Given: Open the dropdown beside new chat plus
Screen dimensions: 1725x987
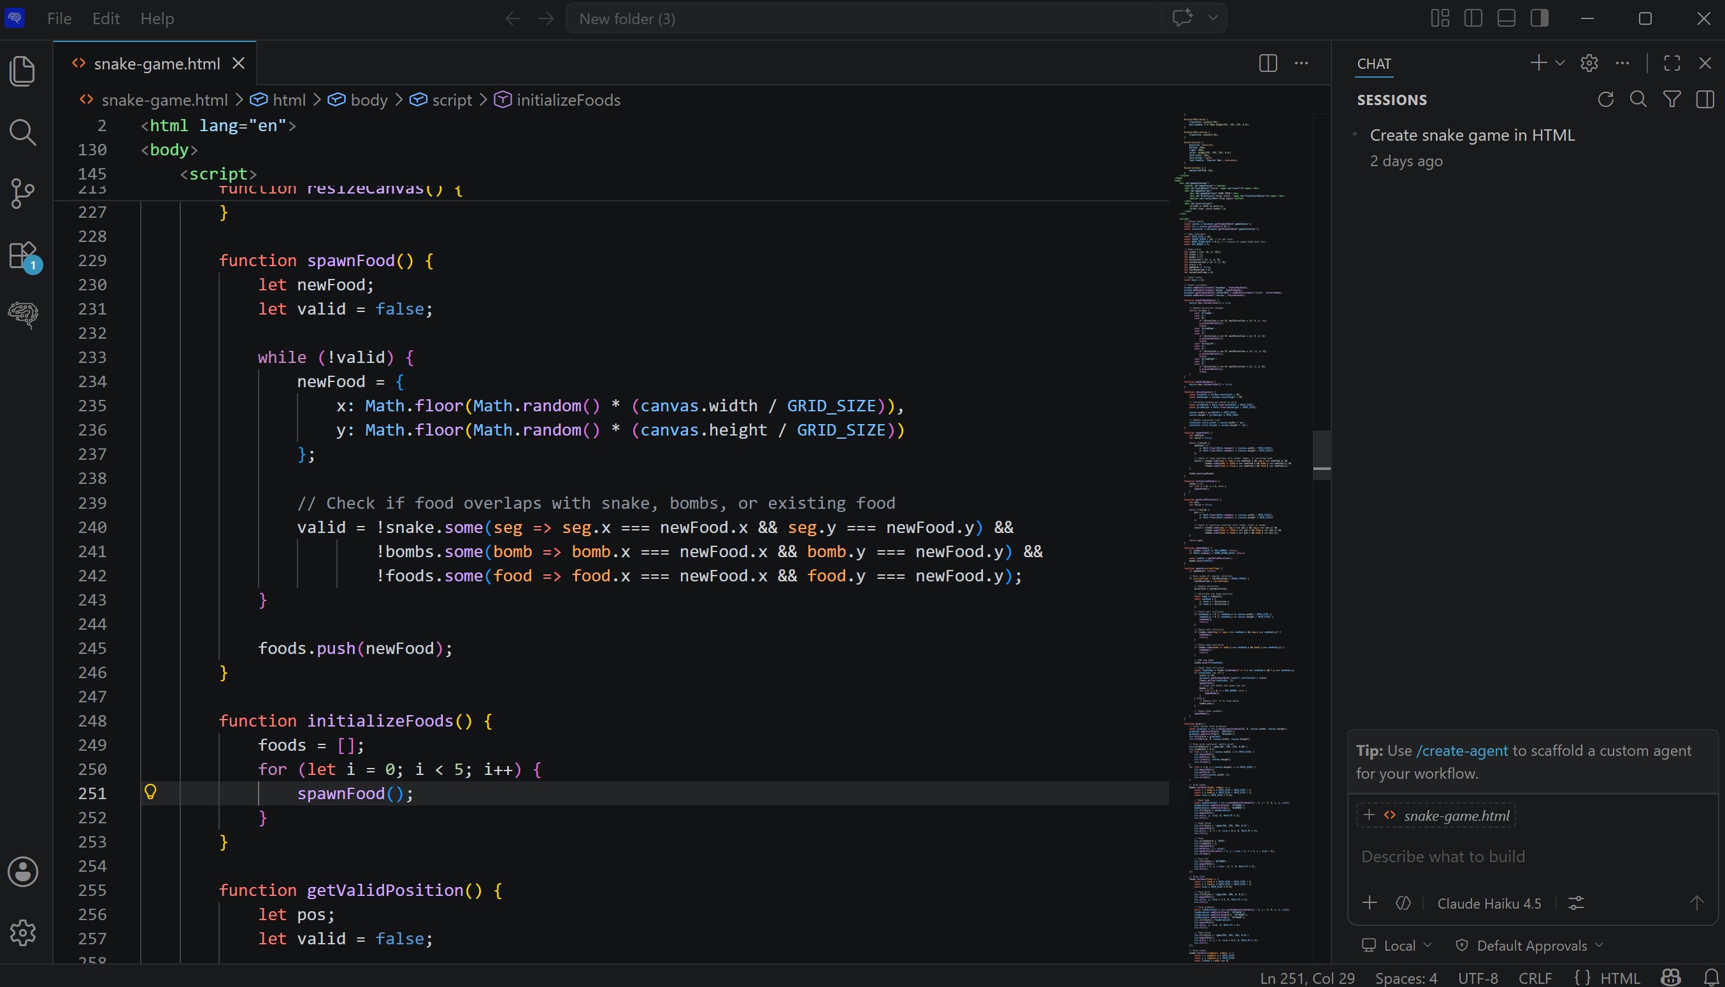Looking at the screenshot, I should pyautogui.click(x=1559, y=63).
